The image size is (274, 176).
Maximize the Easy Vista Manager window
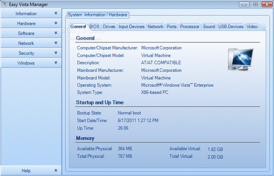tap(255, 4)
